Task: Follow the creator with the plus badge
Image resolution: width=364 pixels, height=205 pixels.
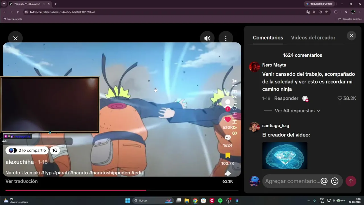Action: point(228,109)
